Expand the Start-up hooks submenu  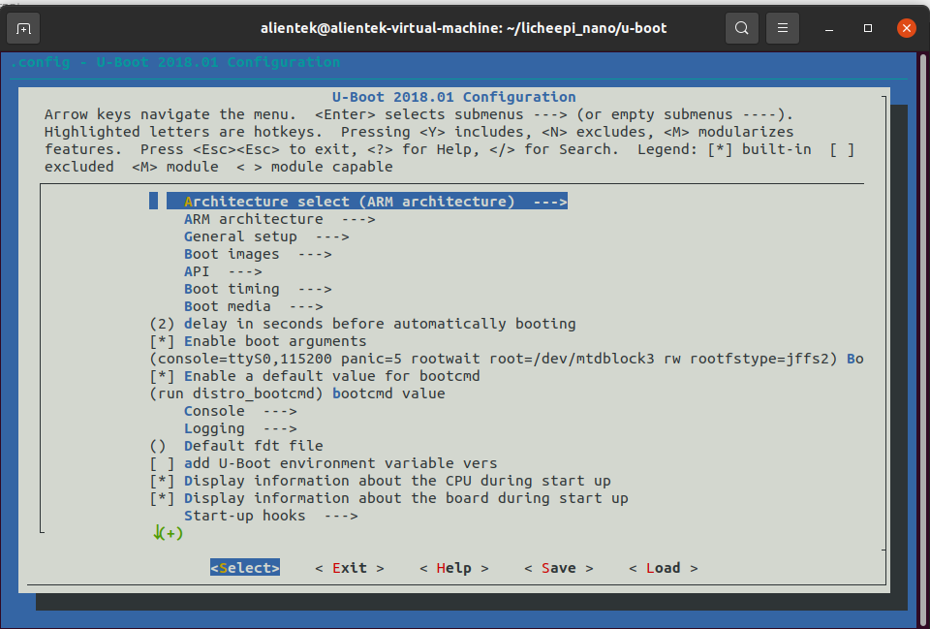click(271, 516)
